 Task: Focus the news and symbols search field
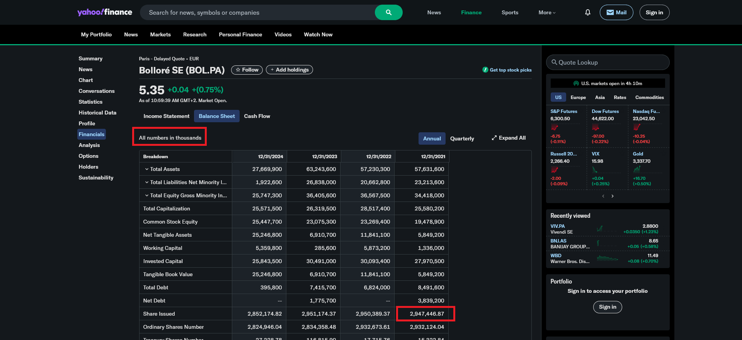(257, 12)
